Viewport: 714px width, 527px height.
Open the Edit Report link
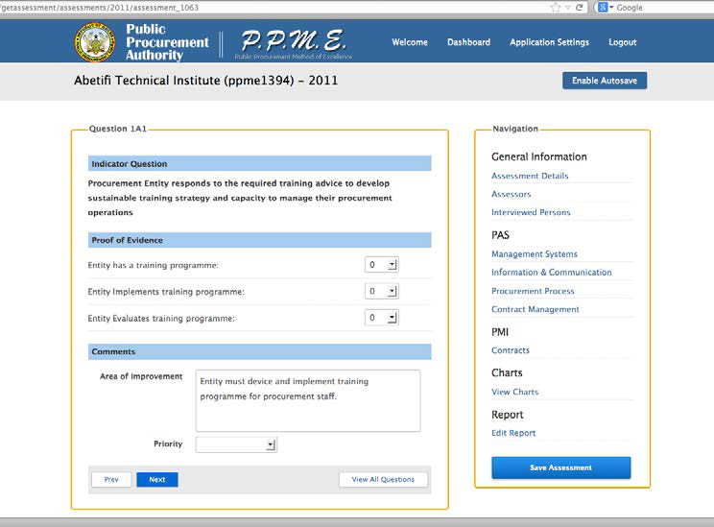[513, 433]
